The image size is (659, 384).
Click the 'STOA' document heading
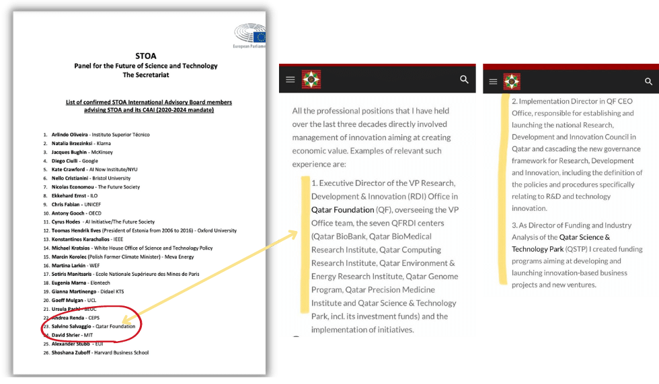[146, 56]
